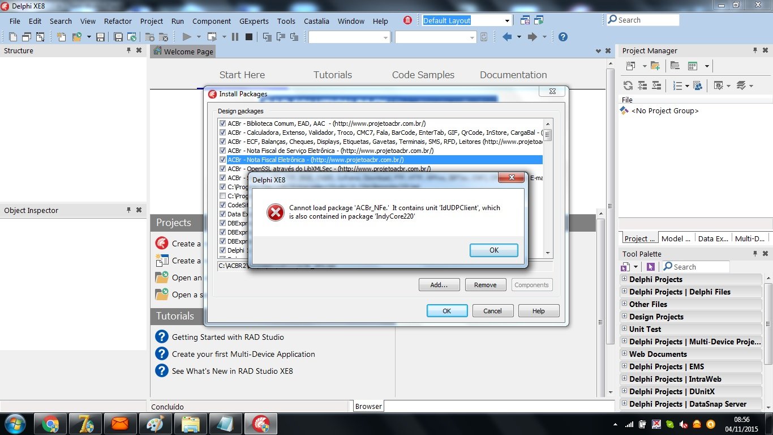Click the Expand tree icon in Project Manager
Image resolution: width=773 pixels, height=435 pixels.
[642, 86]
